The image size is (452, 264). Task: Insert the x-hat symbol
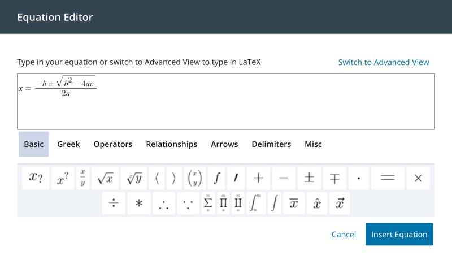pos(317,204)
